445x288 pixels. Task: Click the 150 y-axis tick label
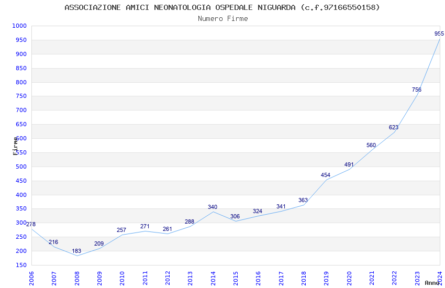(x=21, y=265)
